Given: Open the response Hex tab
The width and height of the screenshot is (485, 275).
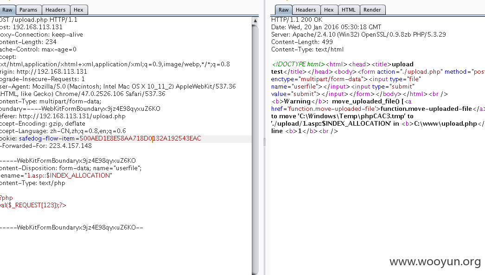Looking at the screenshot, I should pos(329,10).
